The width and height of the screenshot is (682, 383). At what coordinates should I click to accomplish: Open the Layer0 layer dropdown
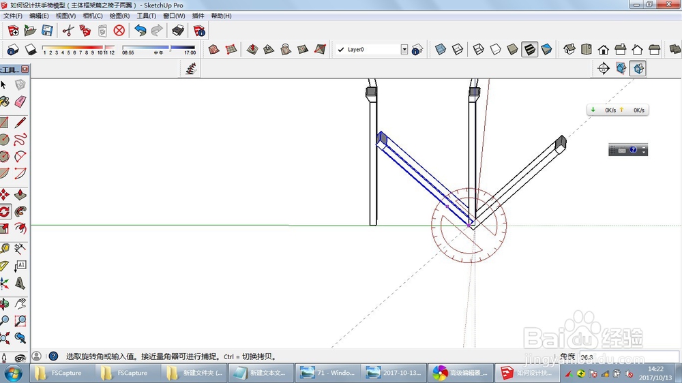coord(404,50)
